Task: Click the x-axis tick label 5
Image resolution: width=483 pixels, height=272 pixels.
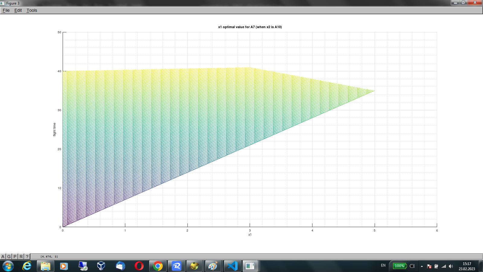Action: (x=375, y=231)
